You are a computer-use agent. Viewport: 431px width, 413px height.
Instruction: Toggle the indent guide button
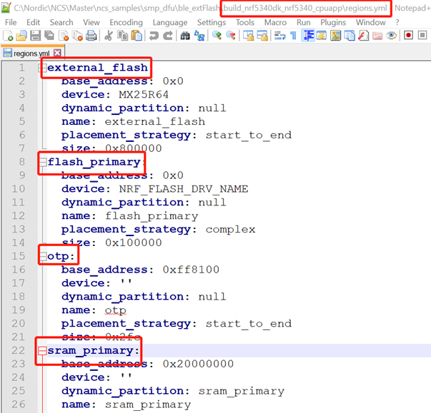(x=308, y=35)
